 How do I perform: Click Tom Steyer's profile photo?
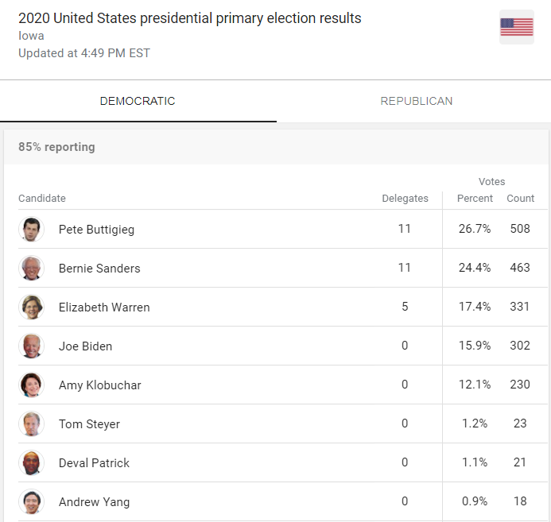click(x=31, y=423)
